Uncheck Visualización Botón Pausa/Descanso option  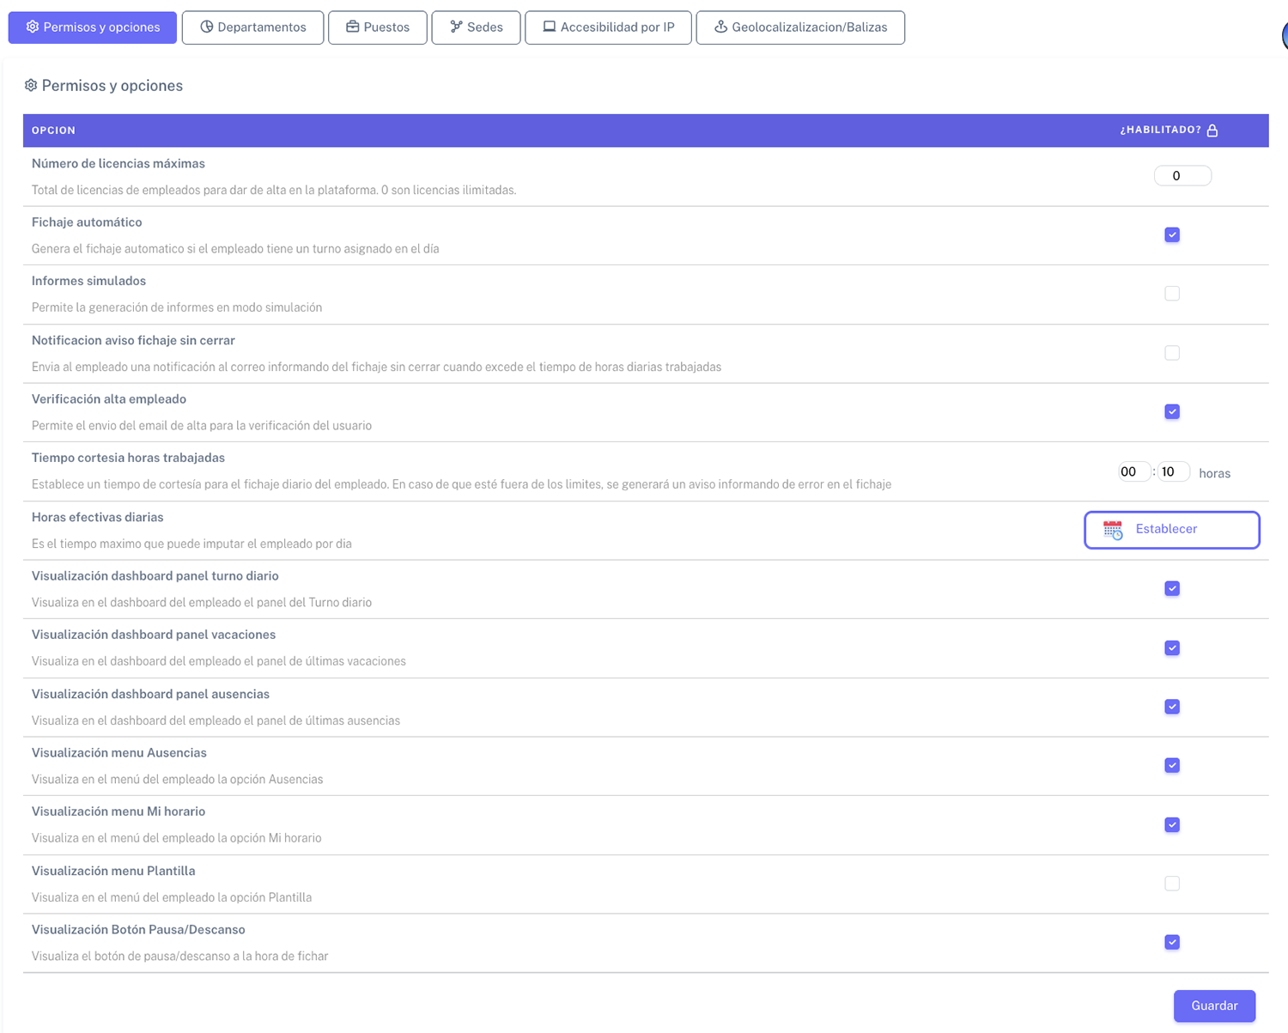(x=1172, y=942)
